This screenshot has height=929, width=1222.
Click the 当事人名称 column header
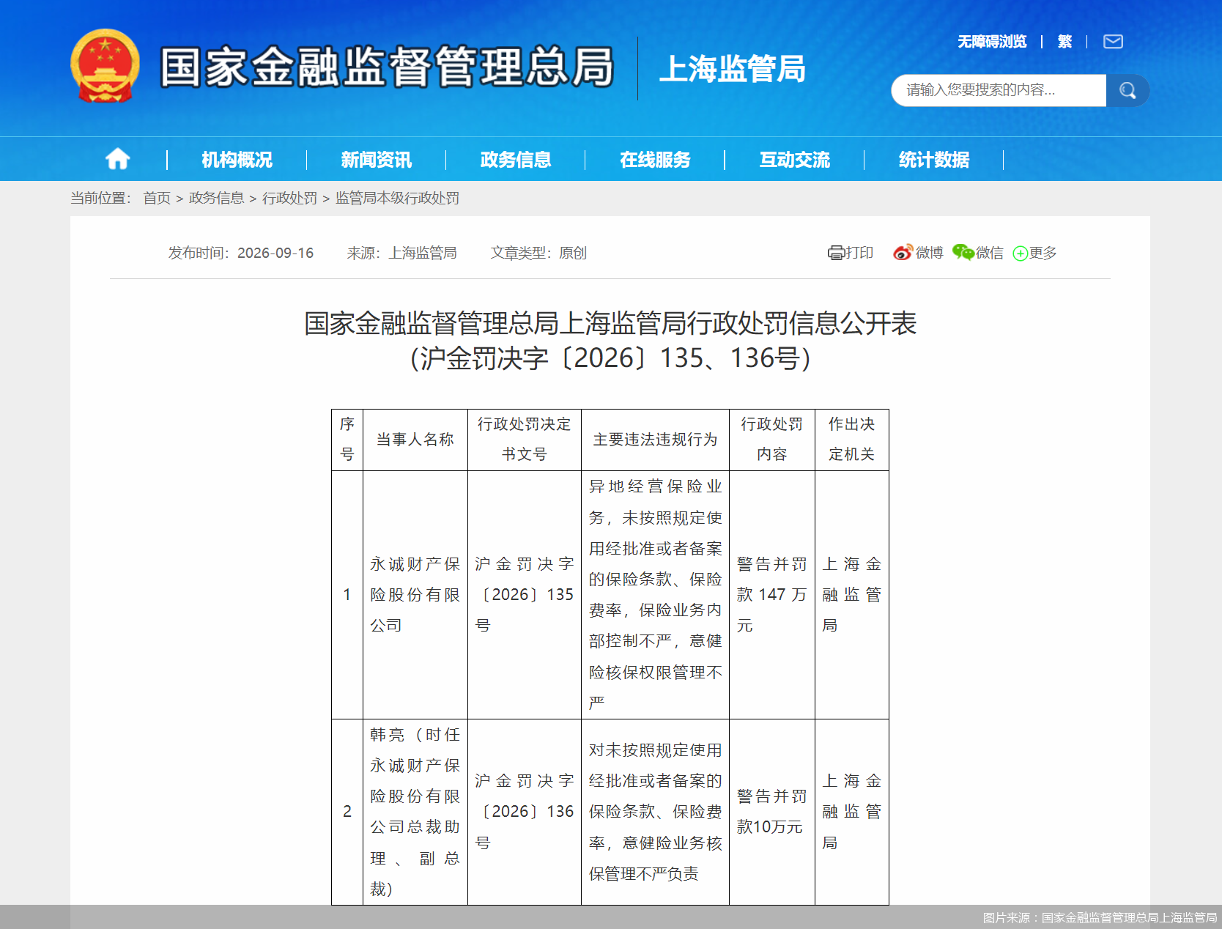pyautogui.click(x=415, y=440)
